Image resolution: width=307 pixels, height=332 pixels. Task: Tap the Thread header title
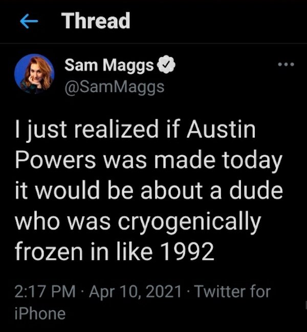pos(96,20)
